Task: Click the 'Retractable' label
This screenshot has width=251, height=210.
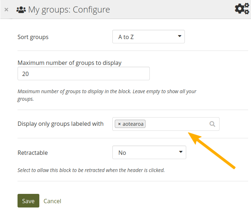Action: (x=33, y=153)
